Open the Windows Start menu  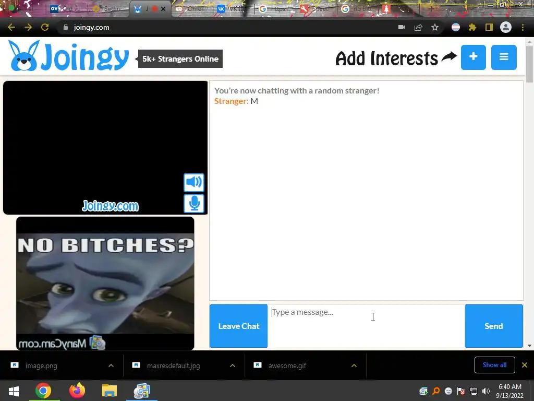[x=14, y=391]
